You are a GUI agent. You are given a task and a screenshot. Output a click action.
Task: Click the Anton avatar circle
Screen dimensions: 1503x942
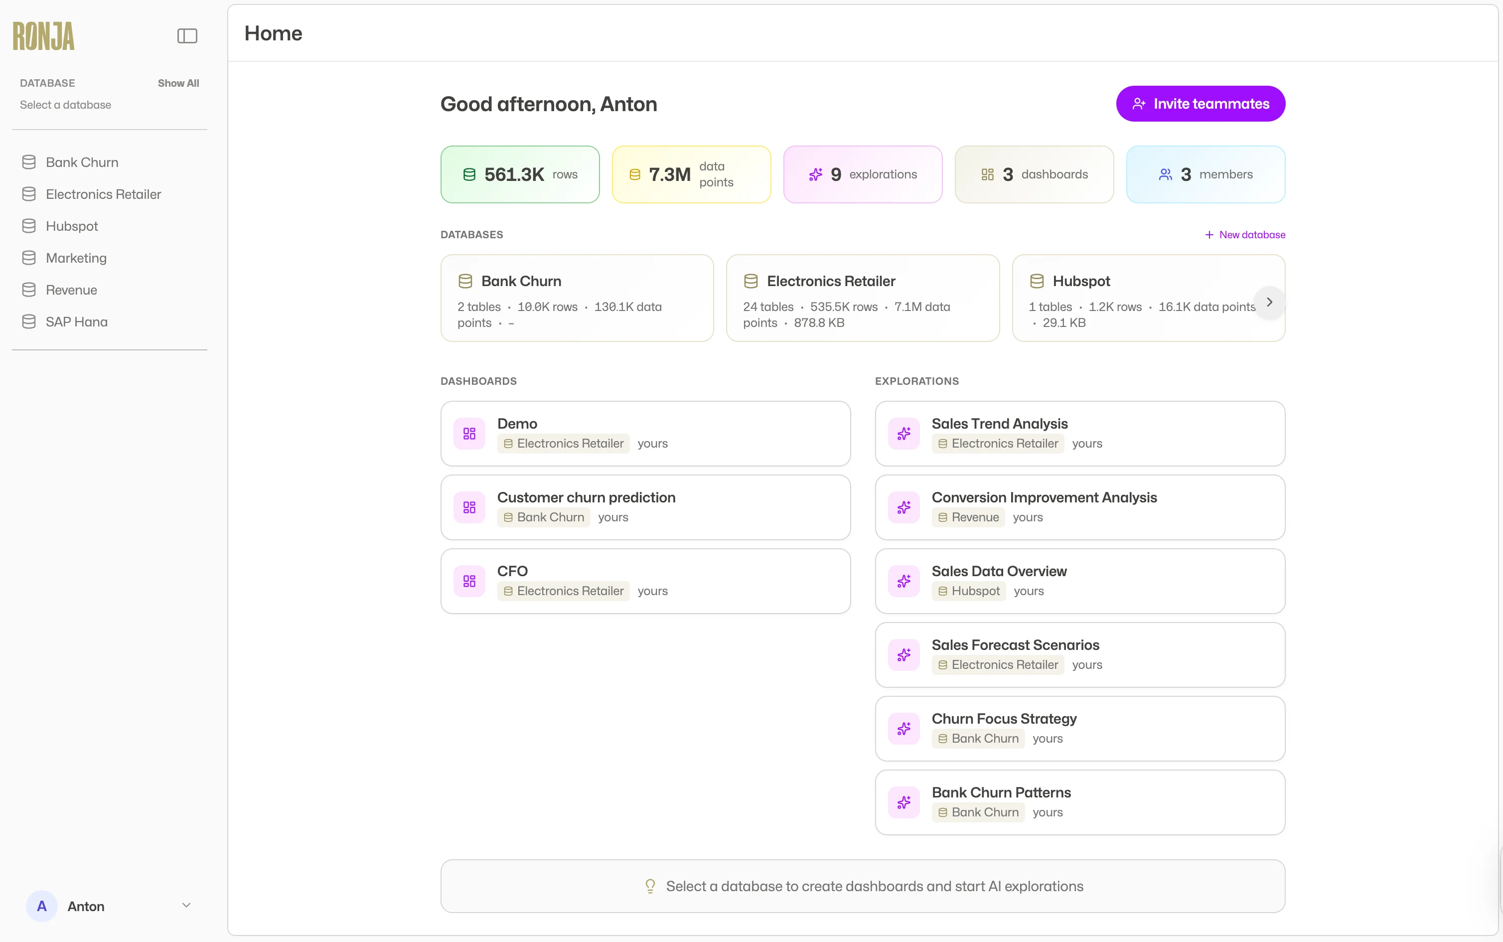(x=42, y=906)
